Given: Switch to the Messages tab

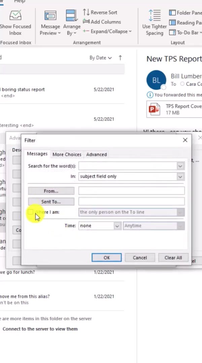Looking at the screenshot, I should [x=37, y=154].
